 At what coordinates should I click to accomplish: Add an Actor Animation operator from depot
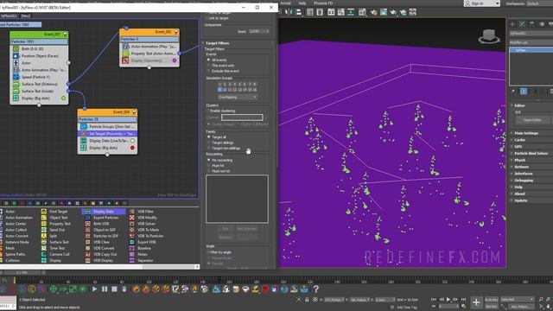(x=19, y=218)
